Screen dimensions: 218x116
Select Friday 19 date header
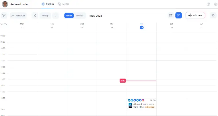click(x=142, y=27)
